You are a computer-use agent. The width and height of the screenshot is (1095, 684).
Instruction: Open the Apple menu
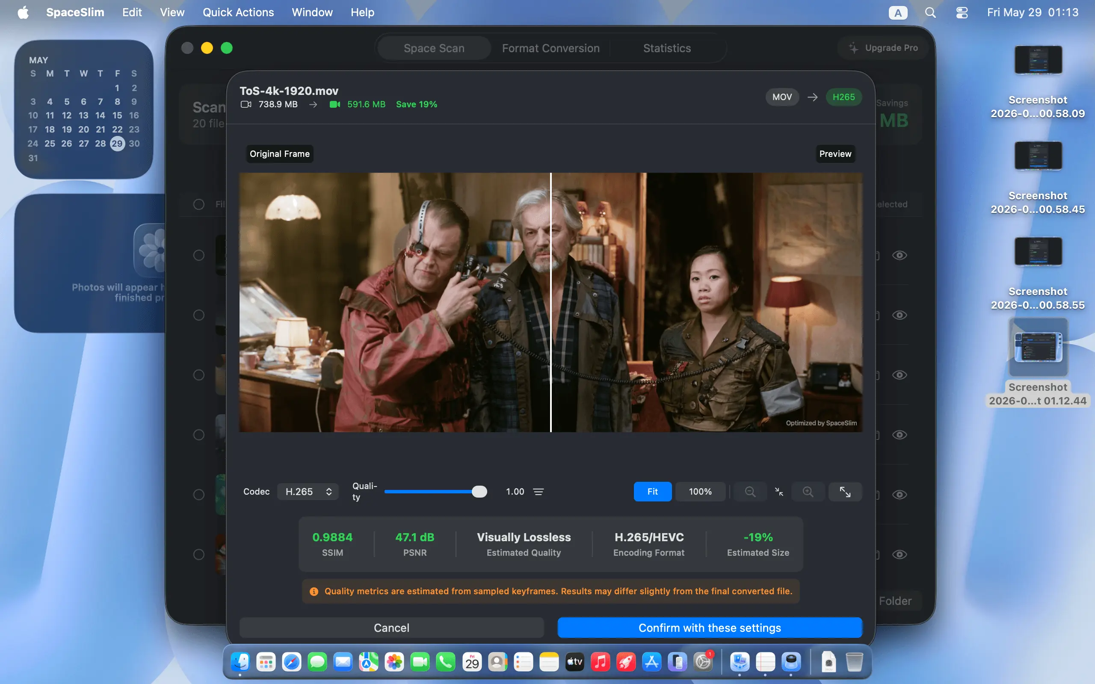(x=23, y=12)
